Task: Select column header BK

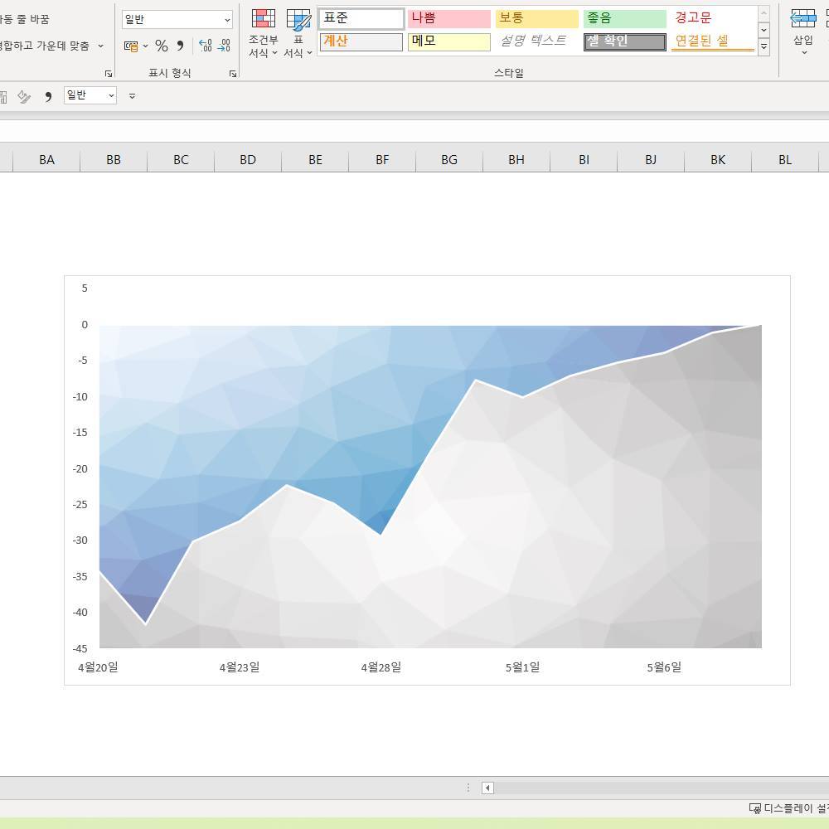Action: pyautogui.click(x=718, y=160)
